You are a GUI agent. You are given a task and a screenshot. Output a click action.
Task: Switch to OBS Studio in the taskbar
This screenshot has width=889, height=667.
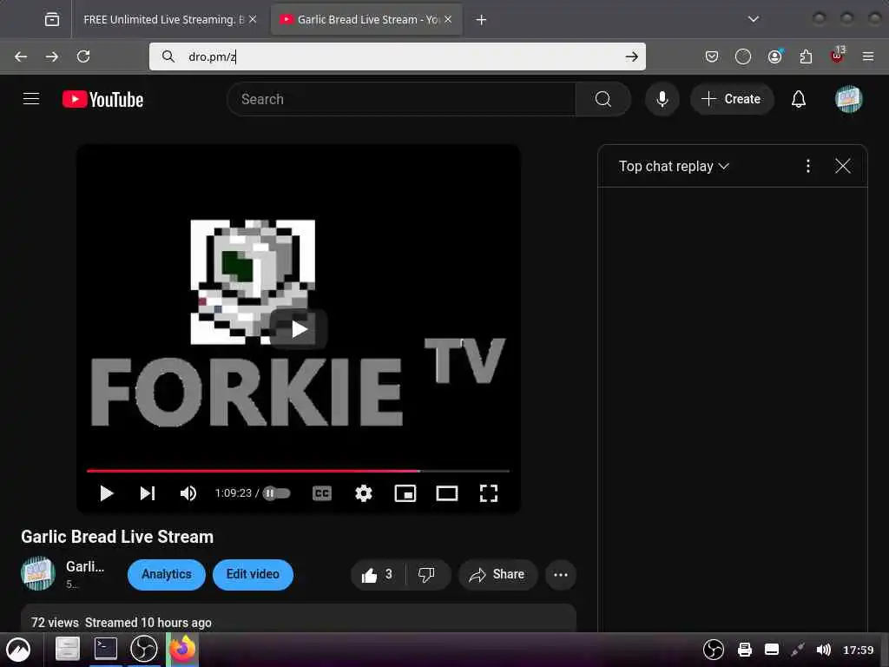coord(144,649)
